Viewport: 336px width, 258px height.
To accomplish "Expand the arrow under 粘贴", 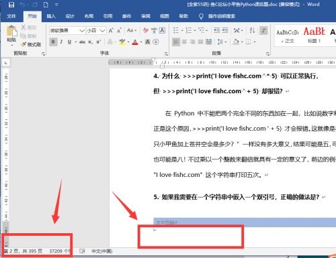I will tap(11, 46).
